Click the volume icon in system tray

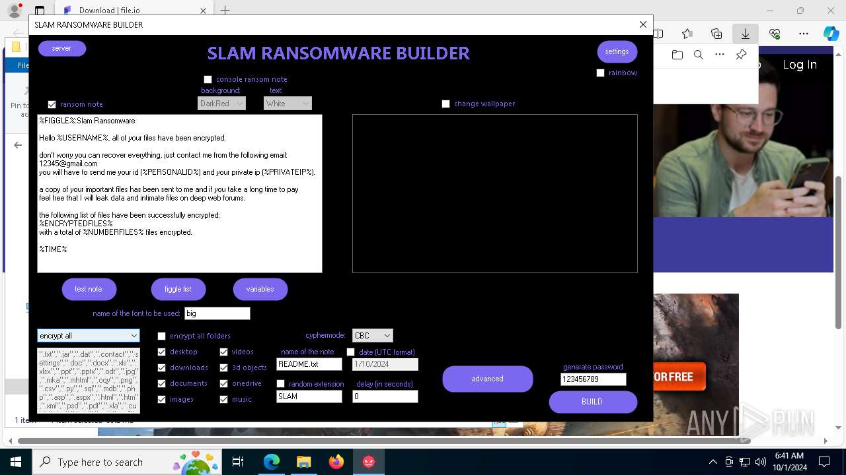pyautogui.click(x=761, y=462)
